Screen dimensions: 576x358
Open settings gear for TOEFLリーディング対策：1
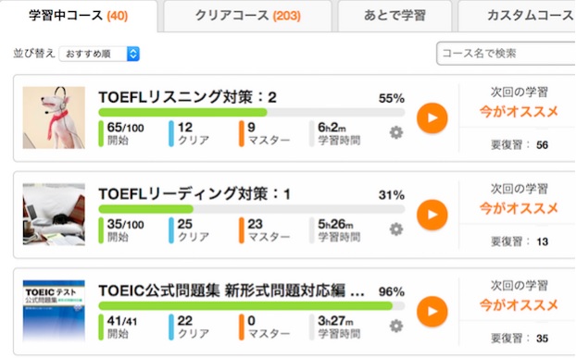click(396, 229)
